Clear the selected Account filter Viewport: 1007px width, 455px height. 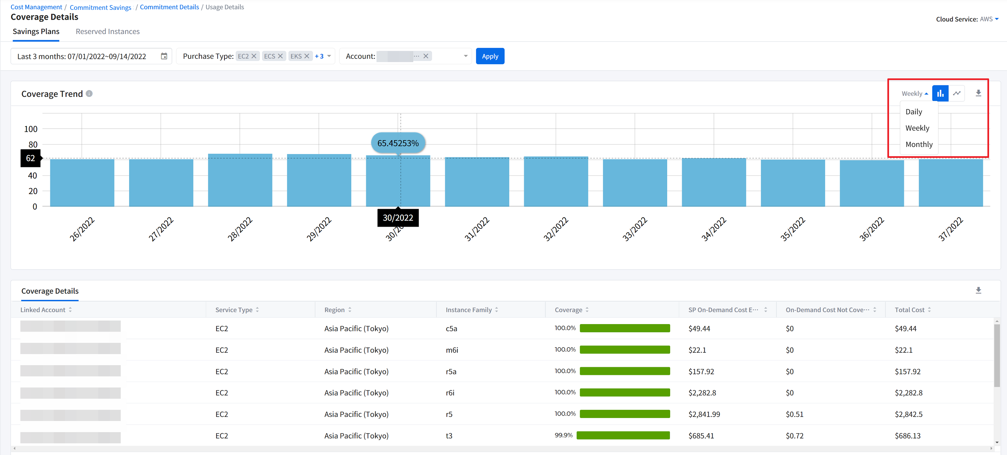tap(426, 56)
